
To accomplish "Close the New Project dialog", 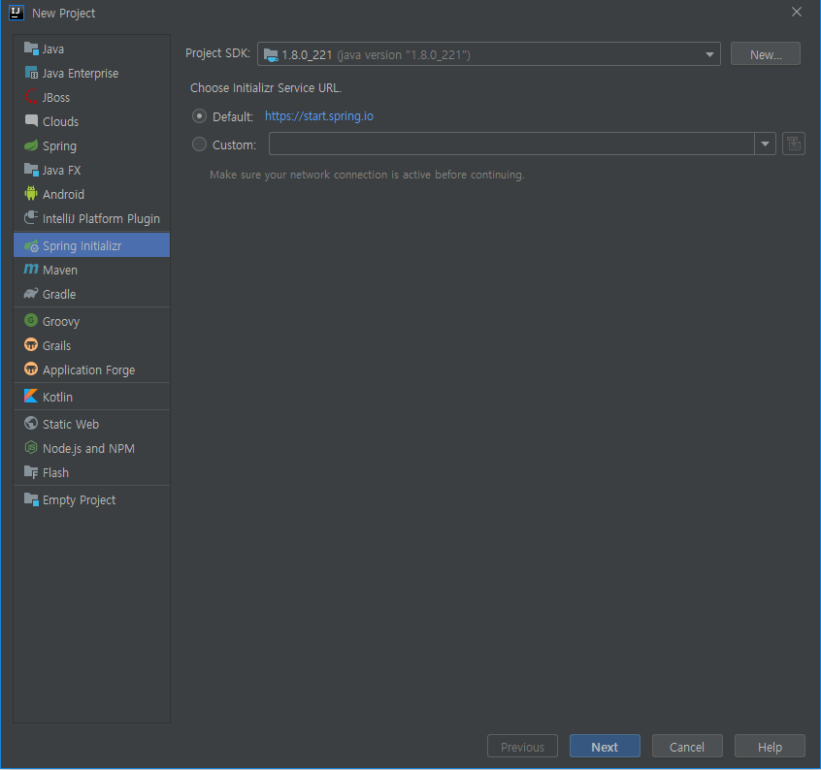I will click(797, 12).
